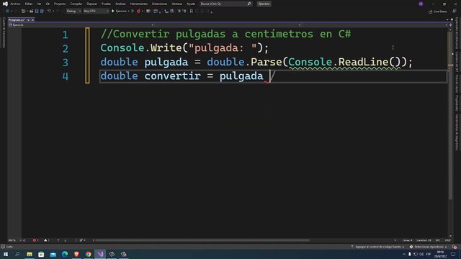Open the Debug configuration dropdown
The image size is (461, 259).
pyautogui.click(x=73, y=12)
